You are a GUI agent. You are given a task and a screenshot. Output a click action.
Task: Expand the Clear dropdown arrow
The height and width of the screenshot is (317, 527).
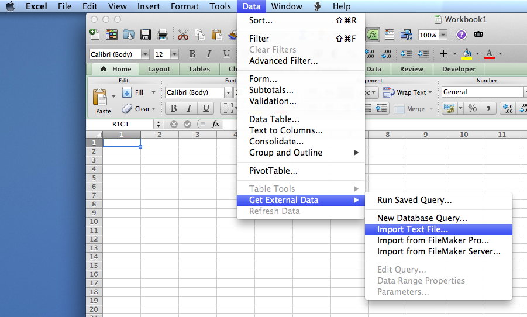tap(154, 109)
